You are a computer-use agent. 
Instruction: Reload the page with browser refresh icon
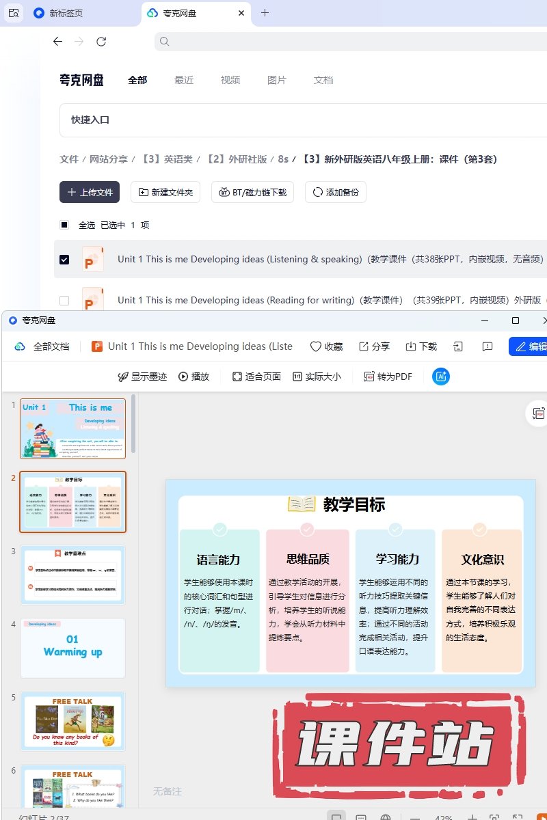click(101, 42)
